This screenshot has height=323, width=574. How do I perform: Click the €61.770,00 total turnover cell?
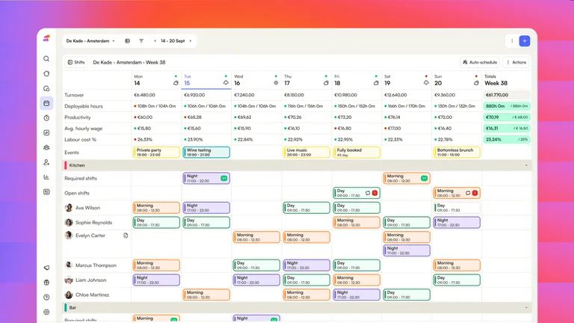(507, 95)
